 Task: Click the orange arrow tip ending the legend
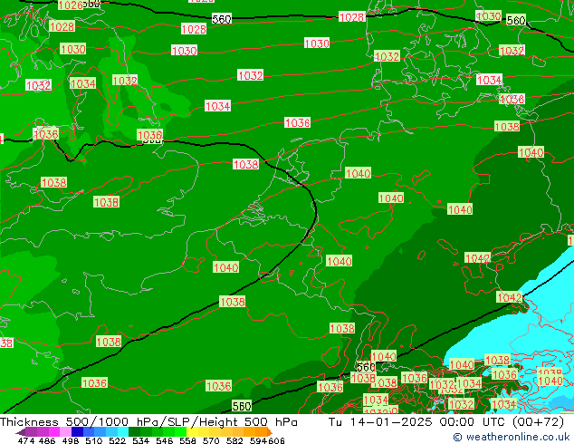[270, 432]
